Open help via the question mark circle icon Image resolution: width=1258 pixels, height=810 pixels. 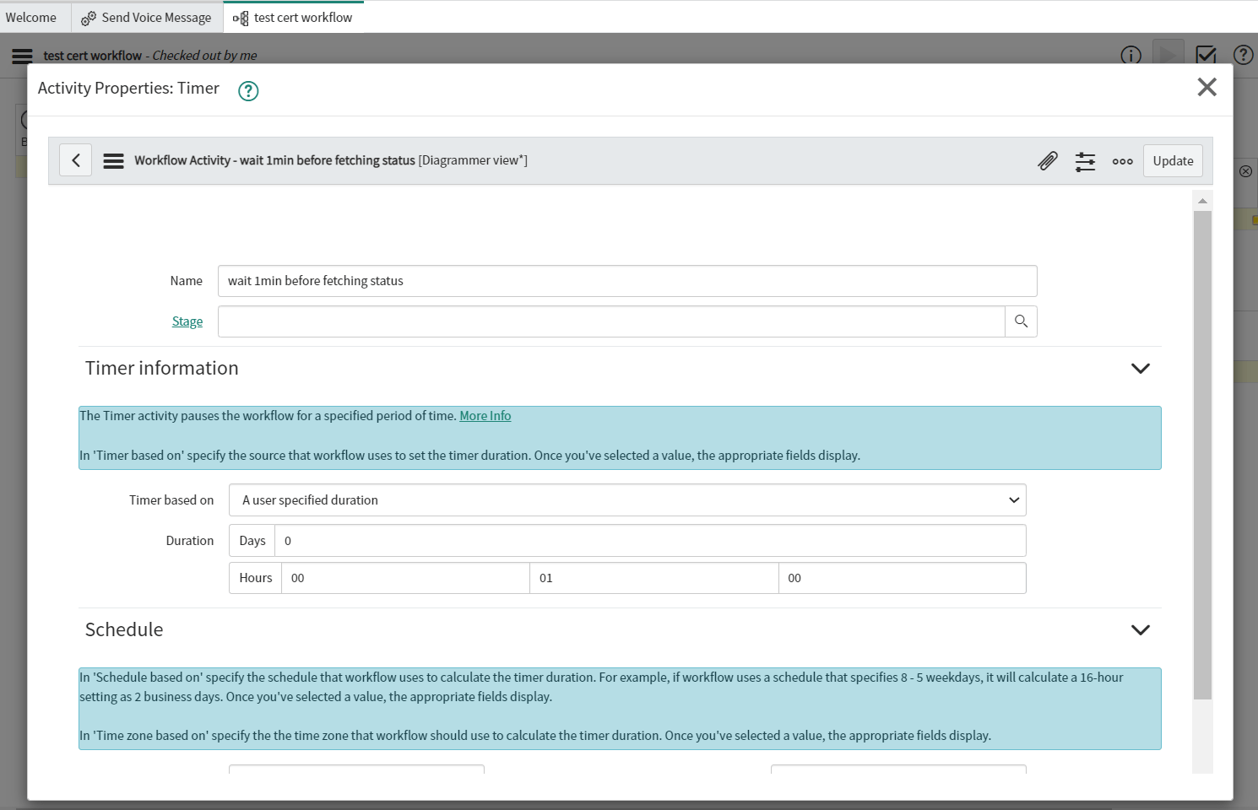click(x=1243, y=55)
